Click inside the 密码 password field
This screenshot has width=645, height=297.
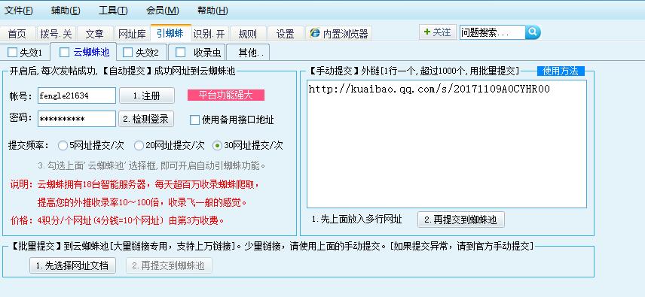(77, 119)
